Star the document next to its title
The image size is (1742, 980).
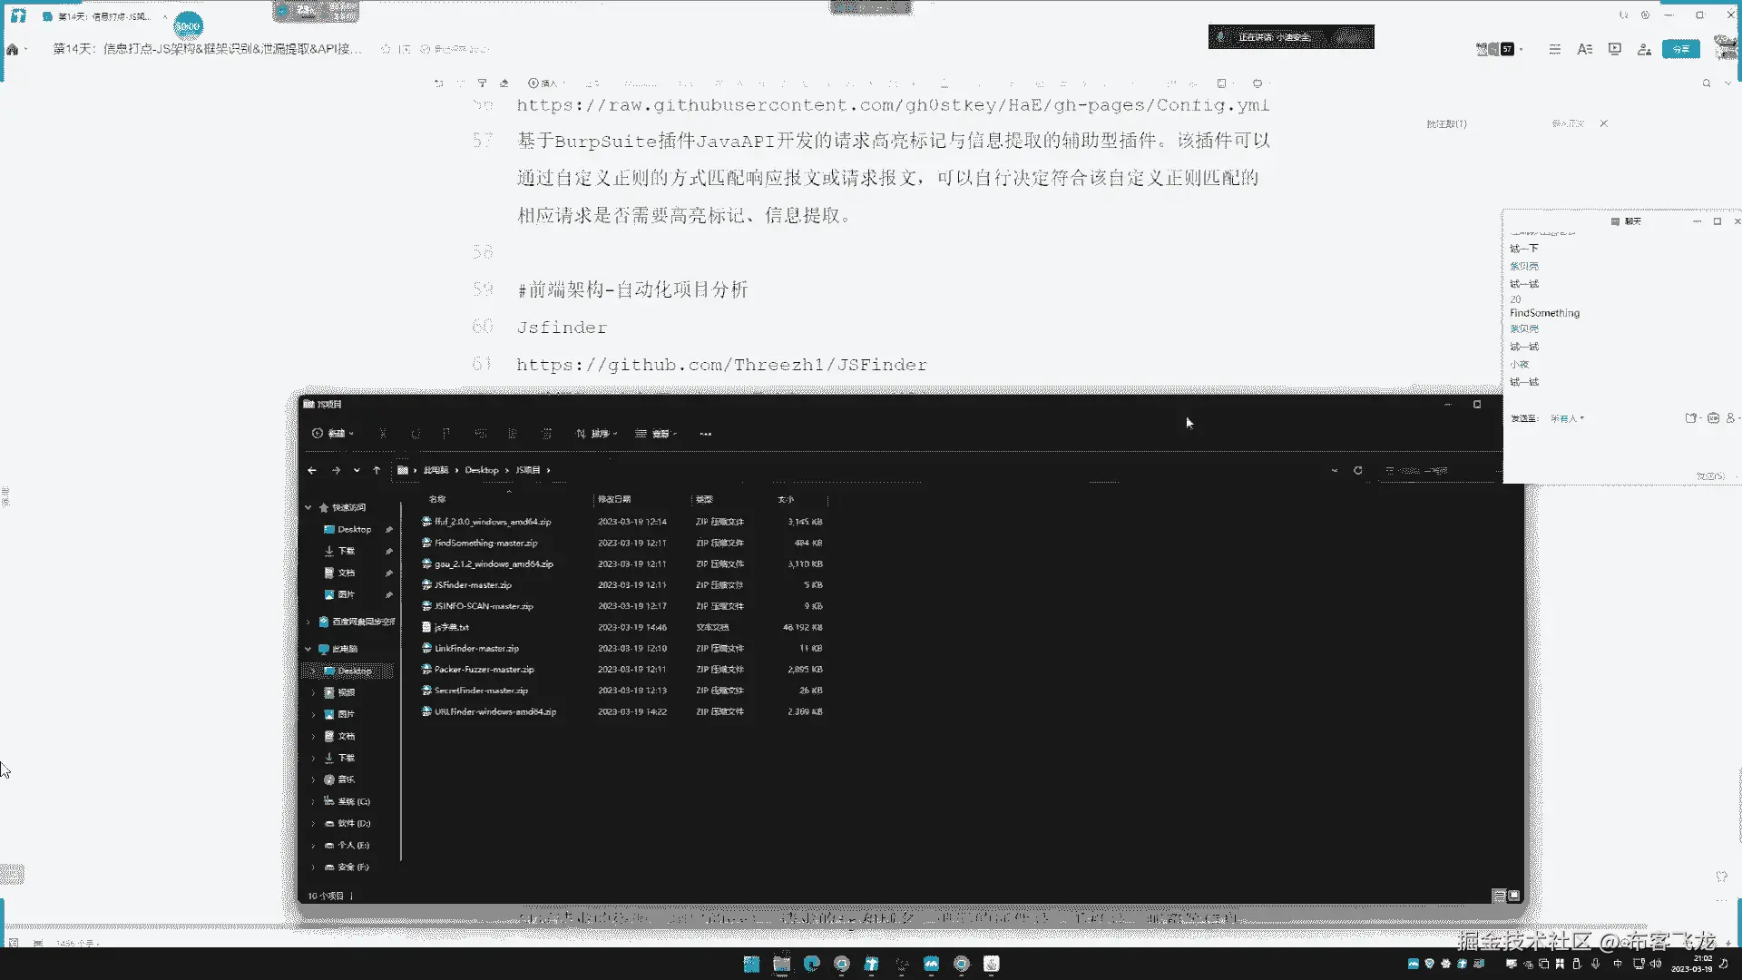coord(386,49)
